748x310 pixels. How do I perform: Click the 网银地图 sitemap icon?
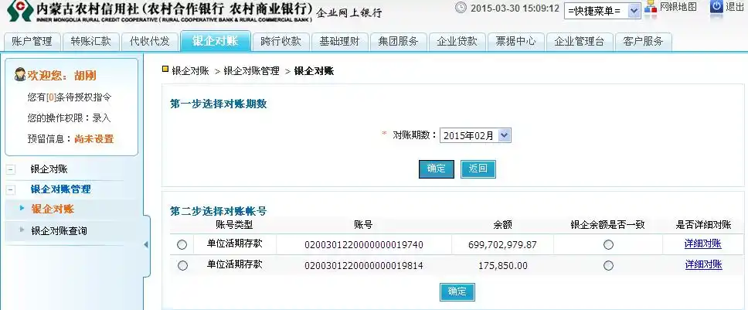[650, 8]
